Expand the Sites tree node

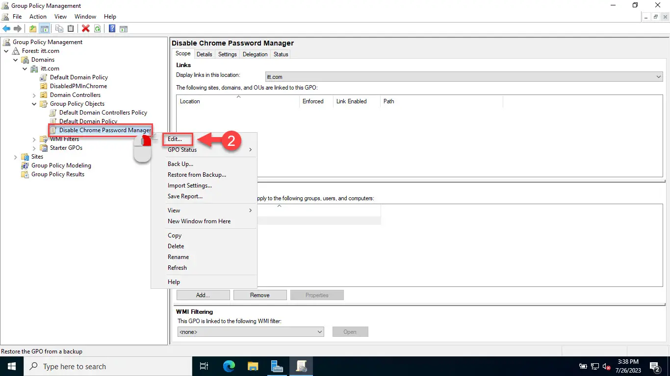pyautogui.click(x=16, y=157)
